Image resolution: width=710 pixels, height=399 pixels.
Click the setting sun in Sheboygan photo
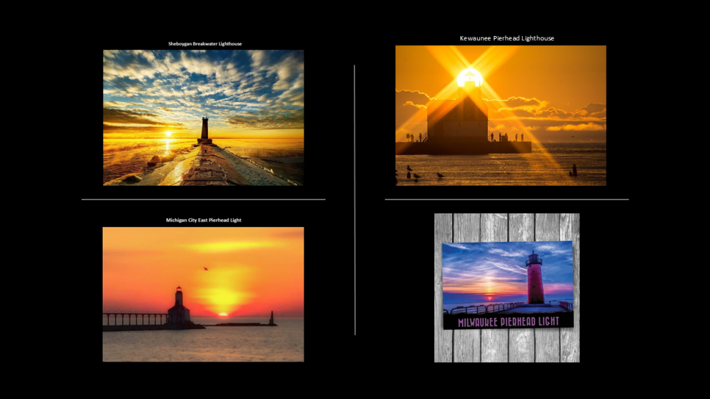point(166,134)
